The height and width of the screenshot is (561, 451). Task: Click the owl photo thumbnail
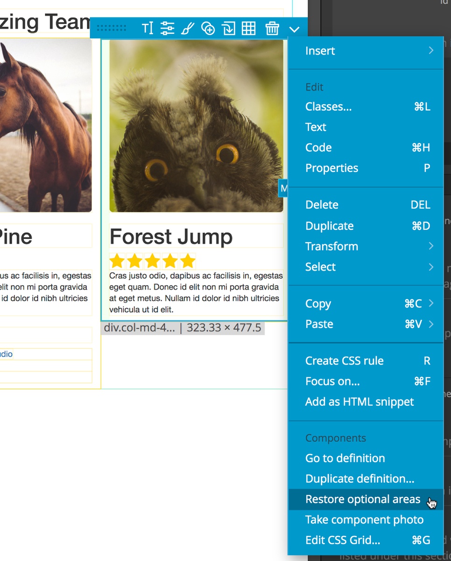[196, 126]
